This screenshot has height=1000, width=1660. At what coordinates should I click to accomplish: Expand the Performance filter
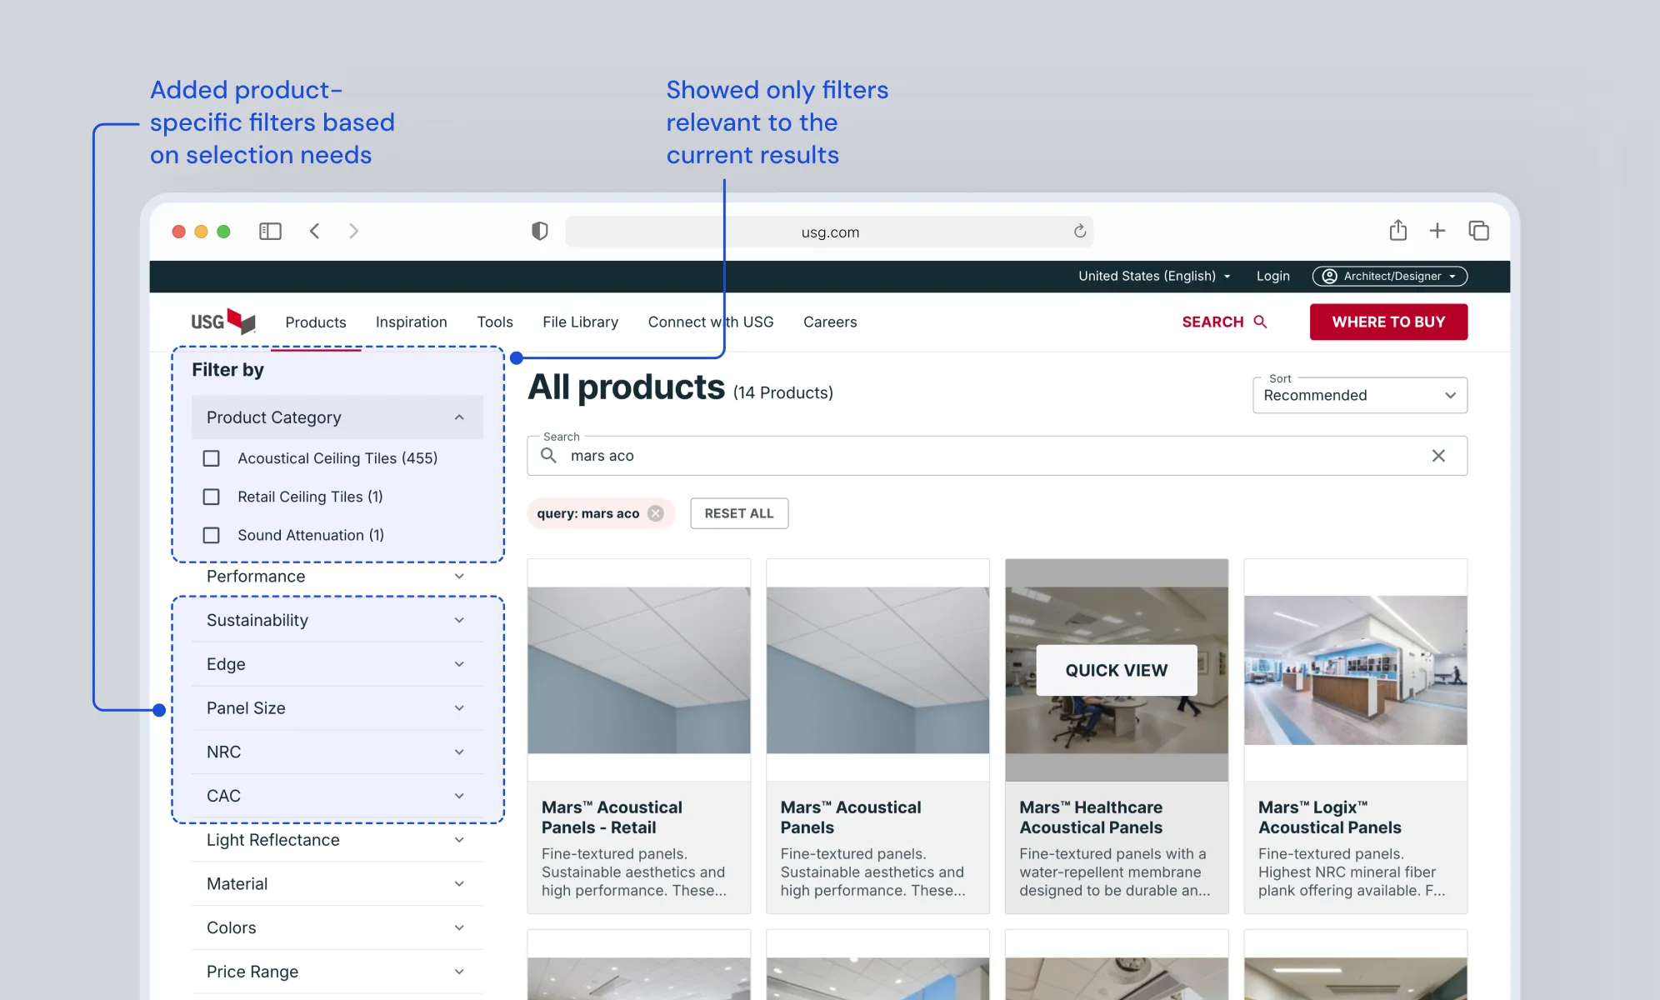tap(337, 577)
